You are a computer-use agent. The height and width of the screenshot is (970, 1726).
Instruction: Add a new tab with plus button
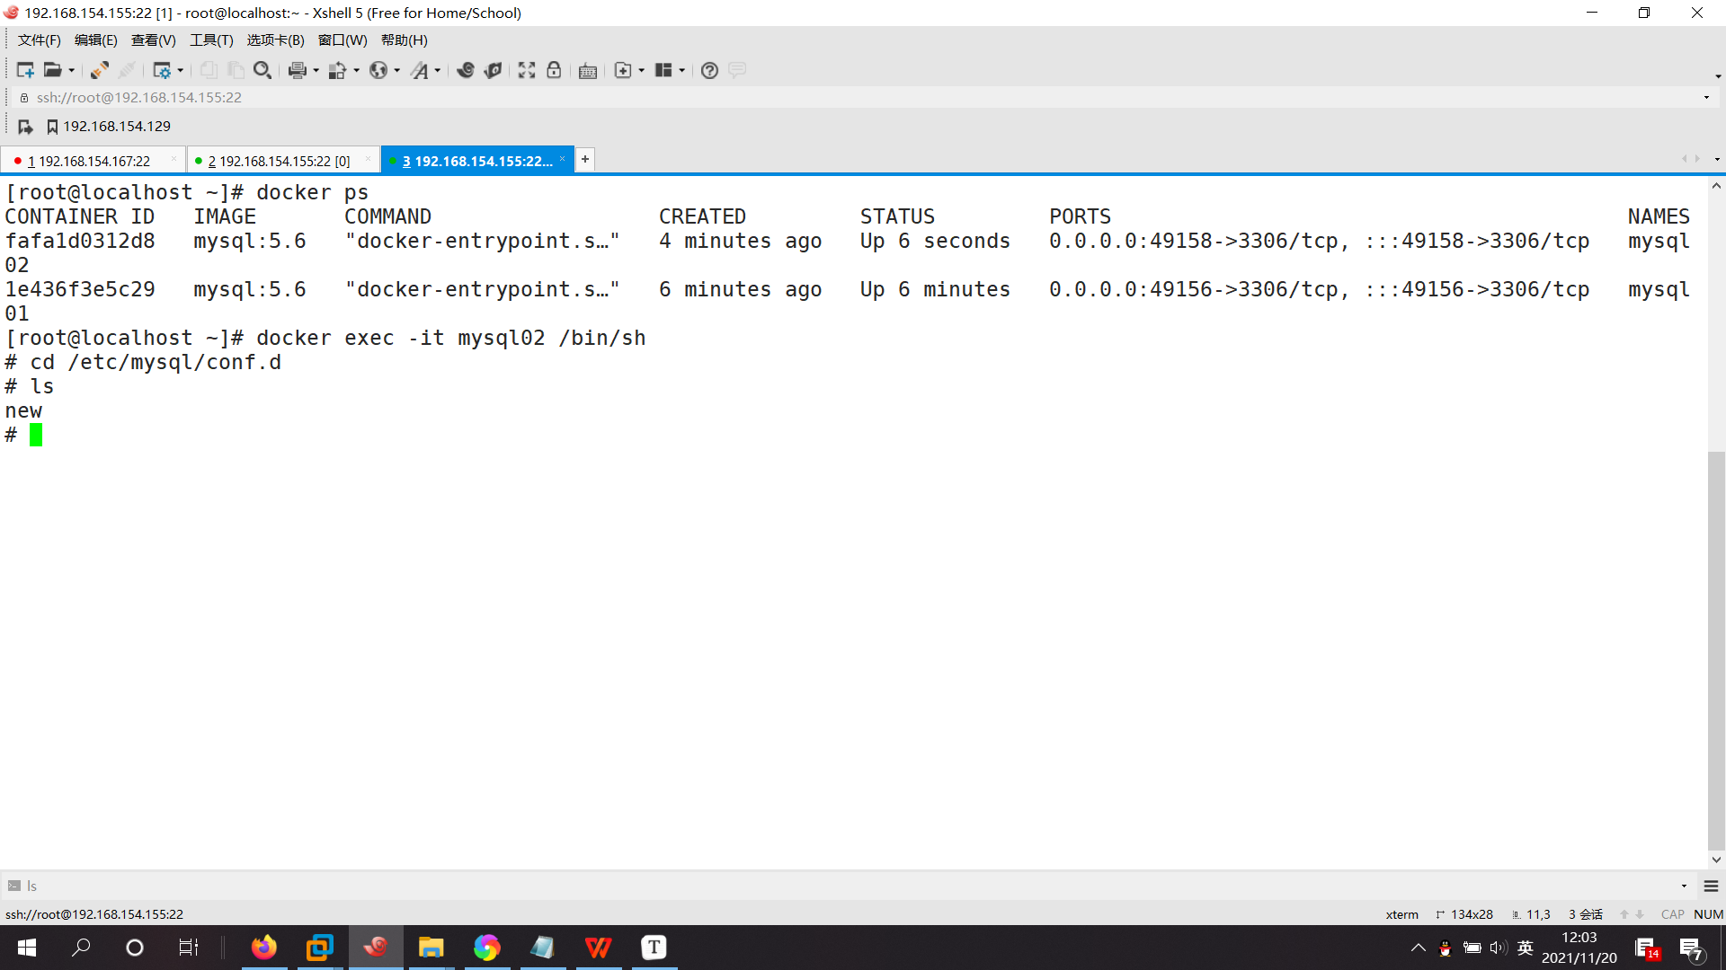(585, 159)
